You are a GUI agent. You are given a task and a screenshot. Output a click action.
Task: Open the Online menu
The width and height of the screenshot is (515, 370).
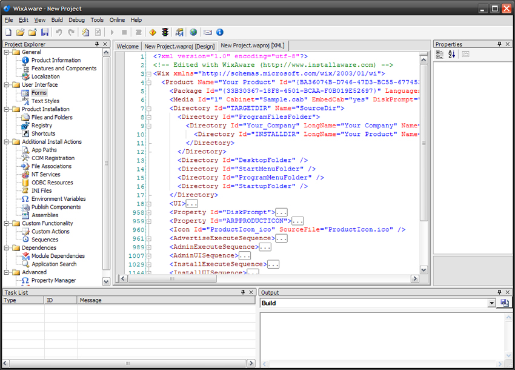117,20
